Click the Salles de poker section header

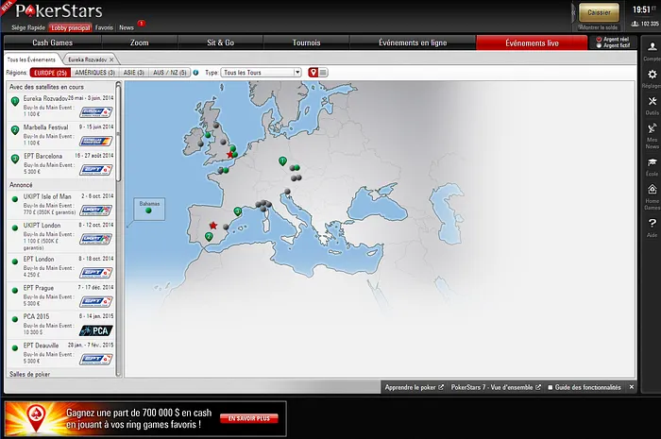(61, 374)
